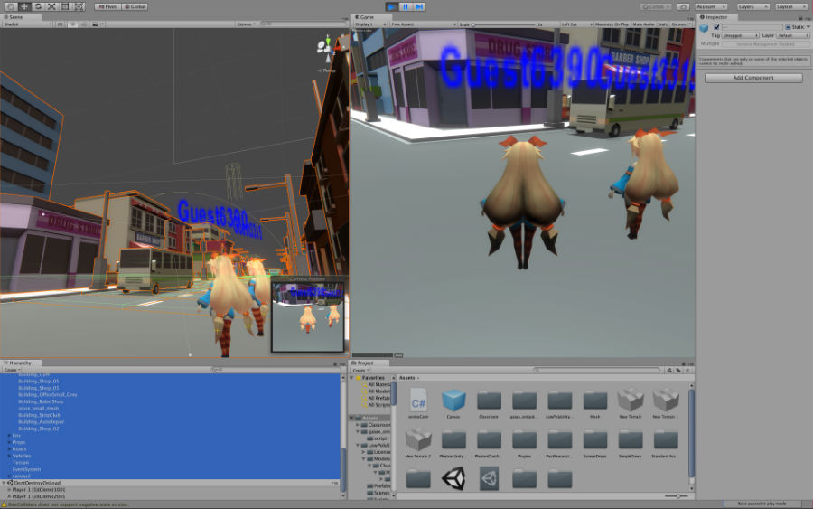Open the Shaded draw mode dropdown
Viewport: 813px width, 509px height.
point(27,24)
